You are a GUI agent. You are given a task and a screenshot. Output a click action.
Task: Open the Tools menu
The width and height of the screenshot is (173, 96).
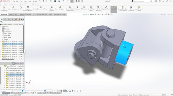coord(30,1)
